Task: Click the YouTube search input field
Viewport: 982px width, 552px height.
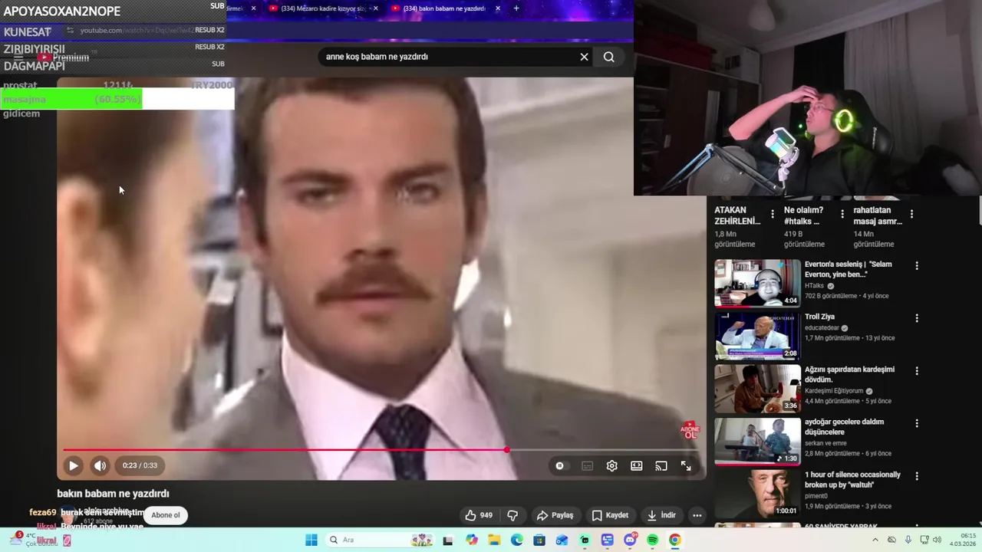Action: coord(447,57)
